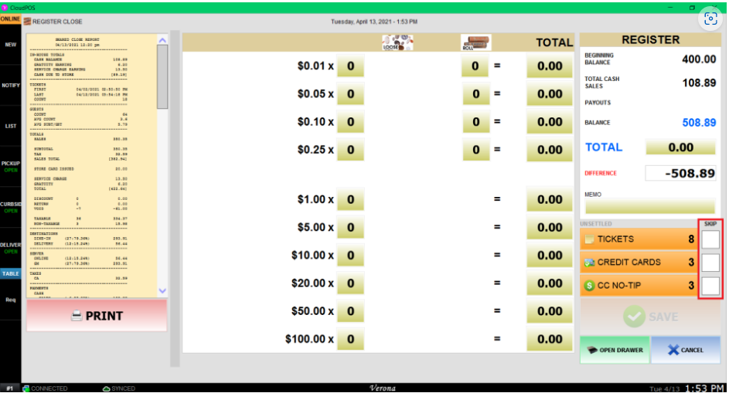This screenshot has height=393, width=729.
Task: Click the Synced cloud status icon
Action: (106, 388)
